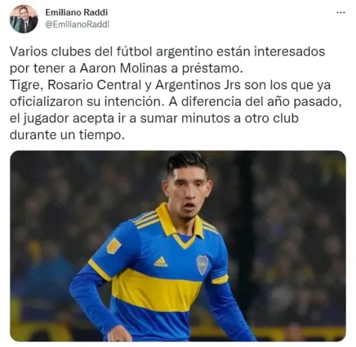Image resolution: width=356 pixels, height=347 pixels.
Task: Click the last line durante un tiempo
Action: [x=67, y=135]
